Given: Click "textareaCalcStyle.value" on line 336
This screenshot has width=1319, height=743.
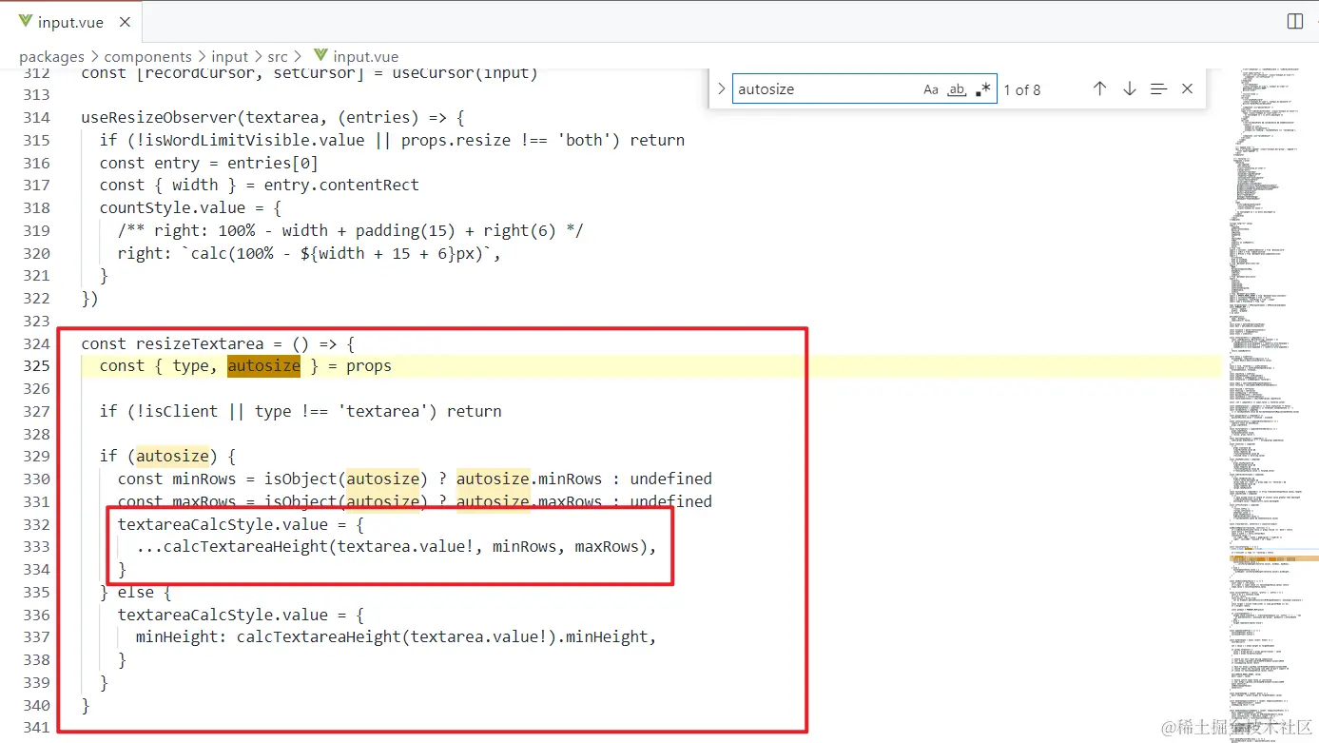Looking at the screenshot, I should 223,615.
